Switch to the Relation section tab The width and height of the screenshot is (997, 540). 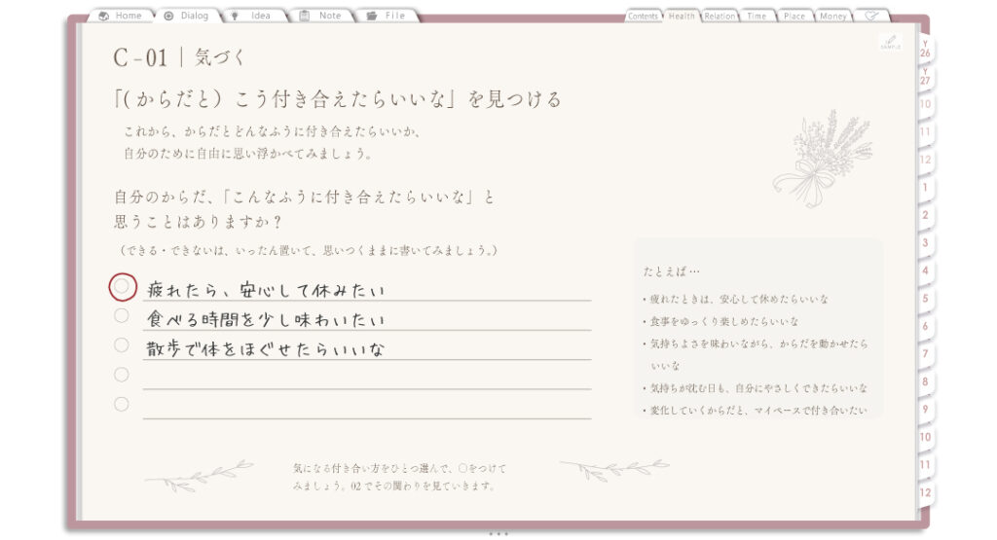click(x=720, y=16)
